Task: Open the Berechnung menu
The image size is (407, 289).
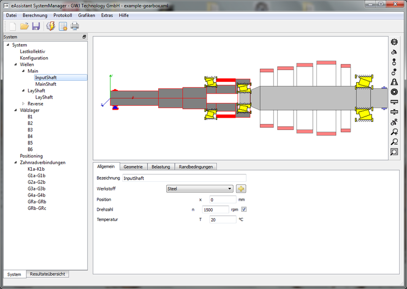Action: (35, 15)
